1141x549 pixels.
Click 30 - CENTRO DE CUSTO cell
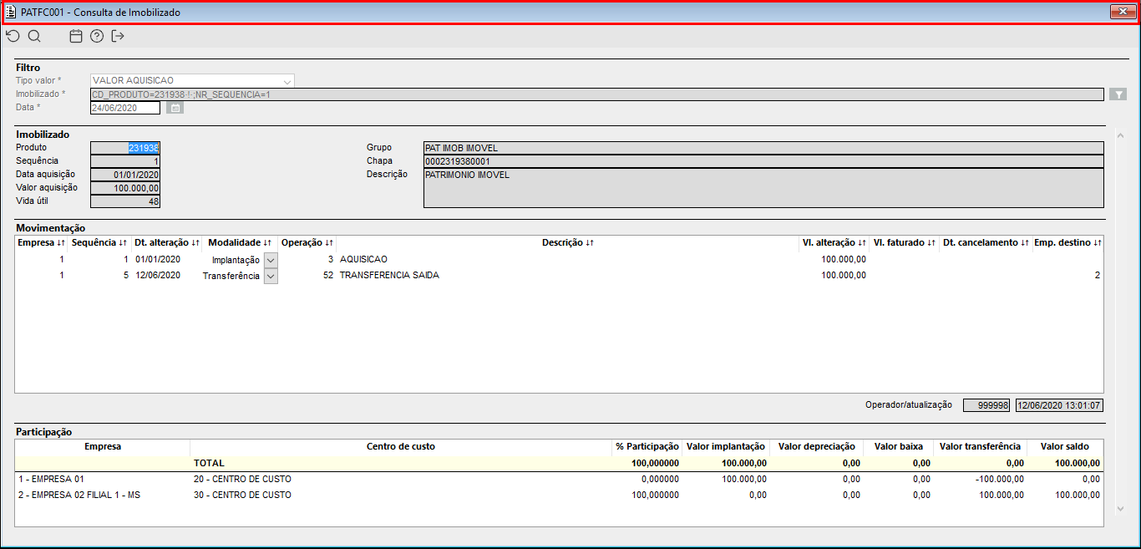click(x=242, y=496)
